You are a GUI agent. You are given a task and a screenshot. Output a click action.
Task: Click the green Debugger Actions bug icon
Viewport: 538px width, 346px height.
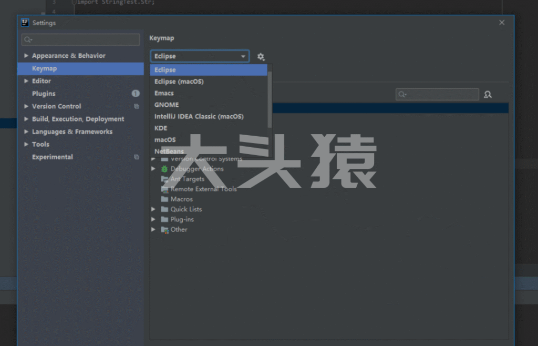[164, 169]
